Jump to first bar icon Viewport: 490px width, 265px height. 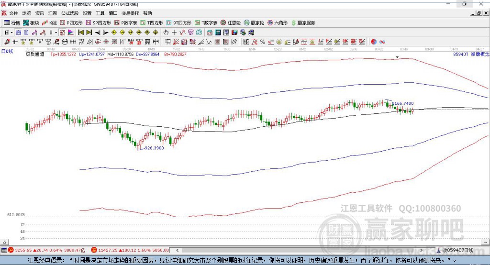coord(80,33)
